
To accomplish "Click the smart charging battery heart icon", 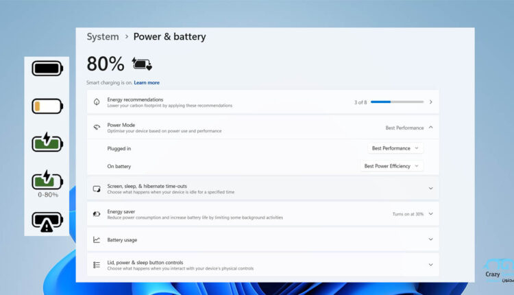I will [x=142, y=64].
